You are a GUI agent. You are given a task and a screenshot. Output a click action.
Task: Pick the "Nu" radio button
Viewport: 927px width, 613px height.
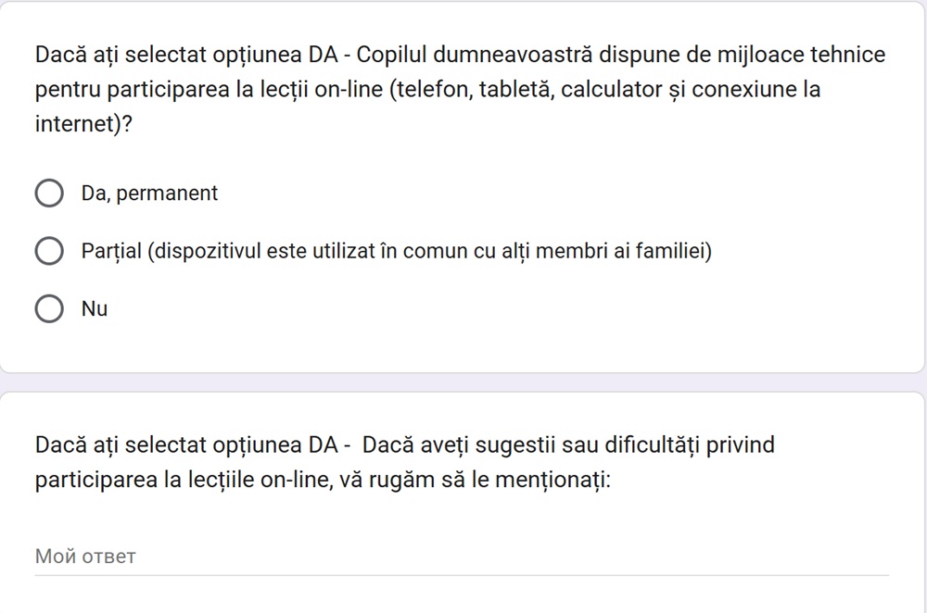click(x=48, y=308)
